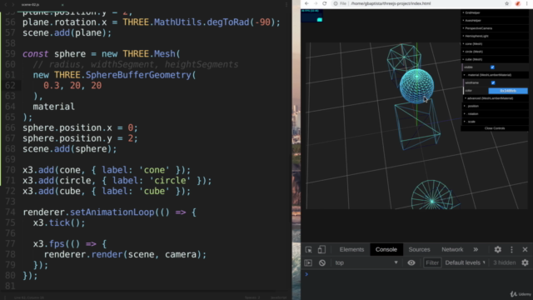
Task: Select the Console tab
Action: (x=386, y=250)
